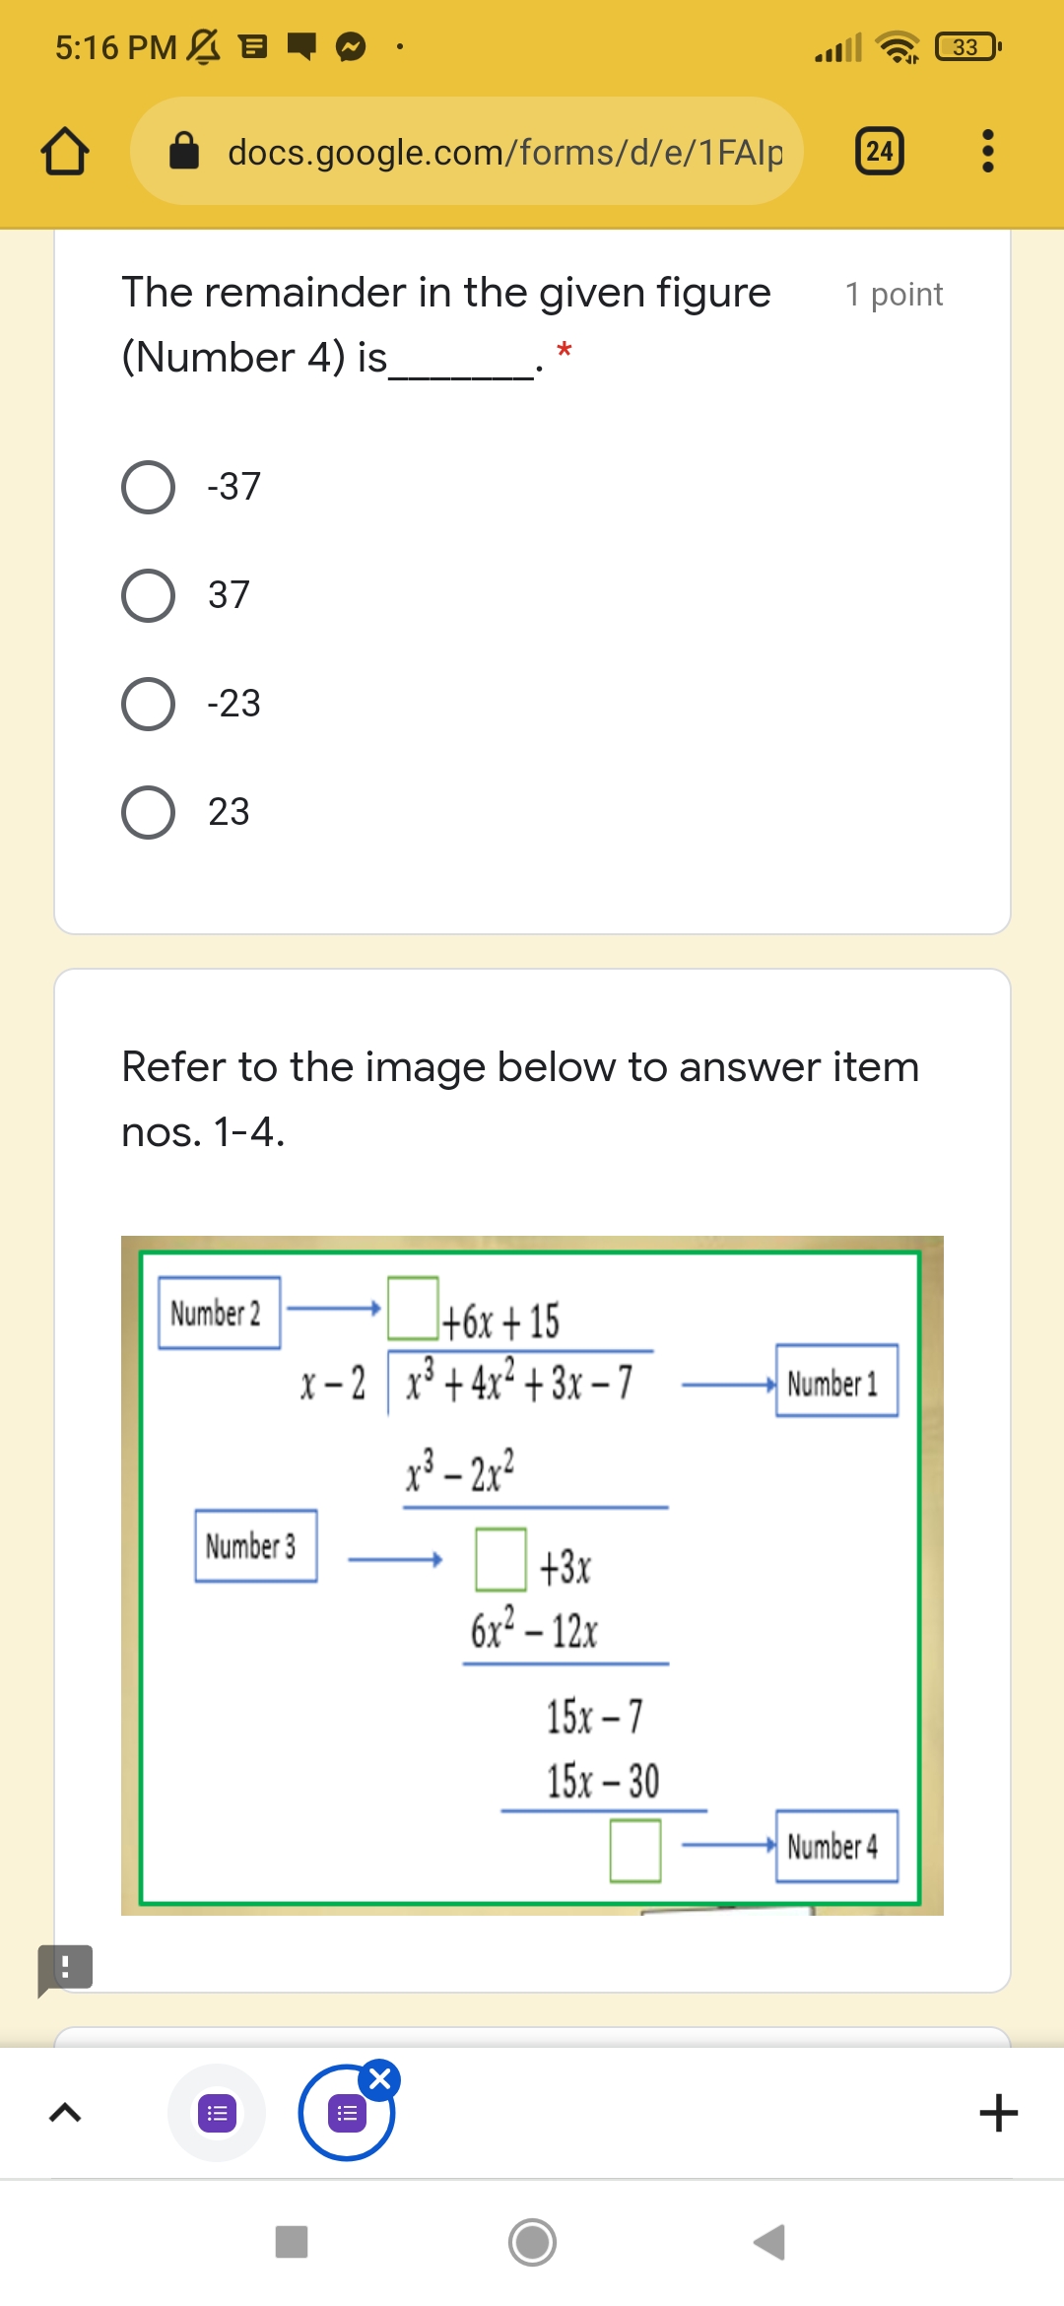The height and width of the screenshot is (2306, 1064).
Task: Tap the back triangle navigation button
Action: [x=773, y=2244]
